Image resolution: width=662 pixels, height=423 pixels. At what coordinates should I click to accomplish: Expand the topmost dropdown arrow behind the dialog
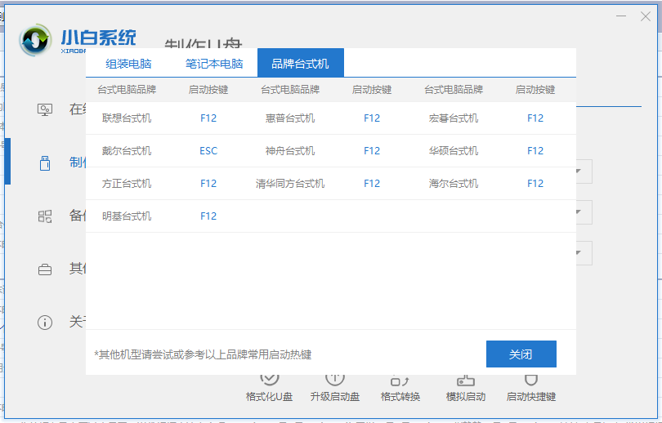tap(579, 171)
